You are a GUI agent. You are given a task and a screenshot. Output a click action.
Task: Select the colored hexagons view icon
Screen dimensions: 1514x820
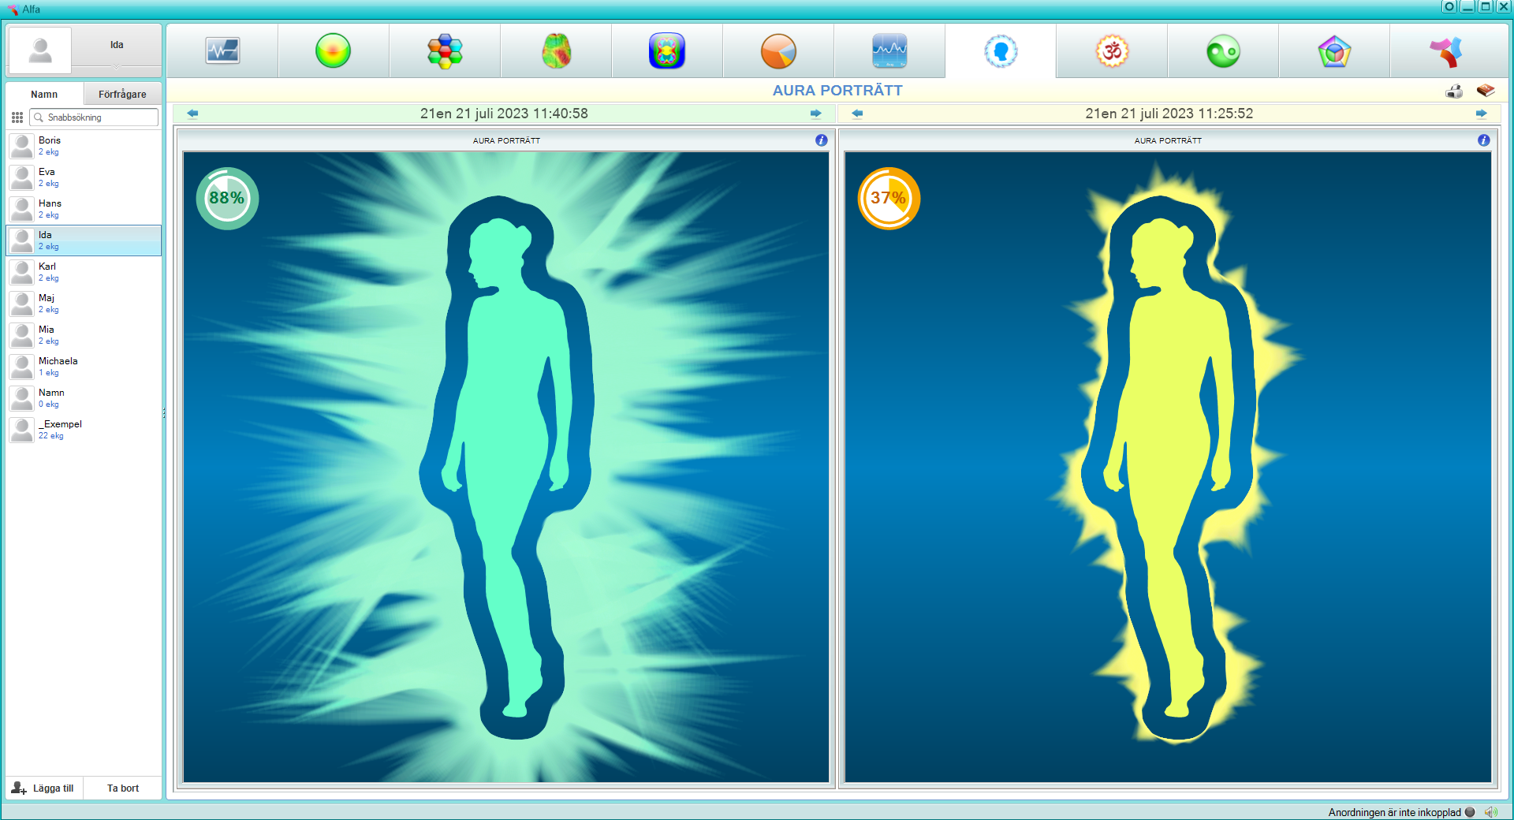[x=445, y=51]
